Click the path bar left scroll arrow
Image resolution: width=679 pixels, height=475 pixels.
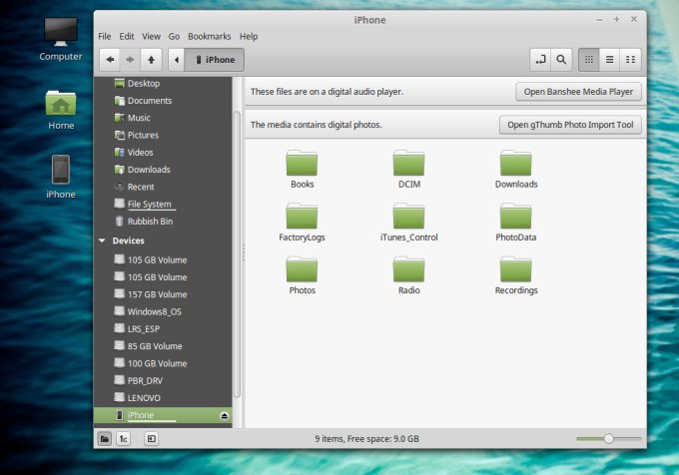click(177, 60)
